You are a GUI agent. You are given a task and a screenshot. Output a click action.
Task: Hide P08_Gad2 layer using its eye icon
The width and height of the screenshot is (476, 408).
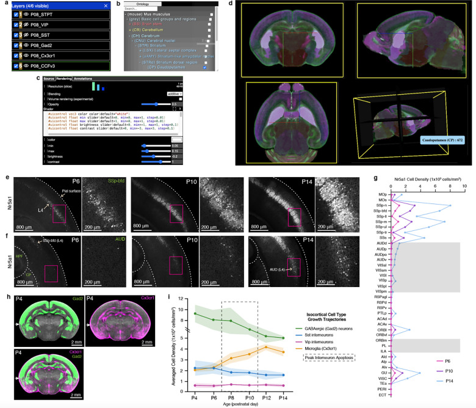[26, 45]
